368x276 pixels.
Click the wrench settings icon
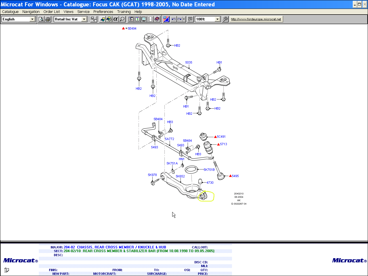pyautogui.click(x=225, y=19)
